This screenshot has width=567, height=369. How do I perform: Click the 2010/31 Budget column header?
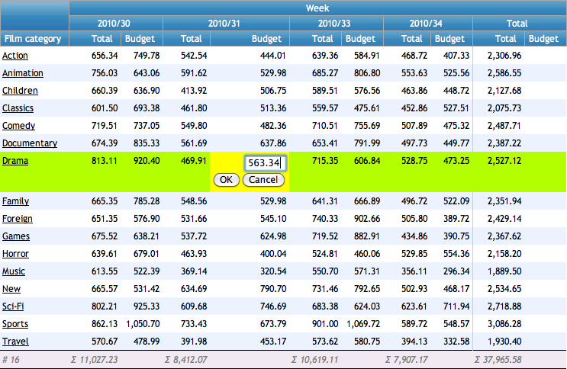pyautogui.click(x=266, y=39)
